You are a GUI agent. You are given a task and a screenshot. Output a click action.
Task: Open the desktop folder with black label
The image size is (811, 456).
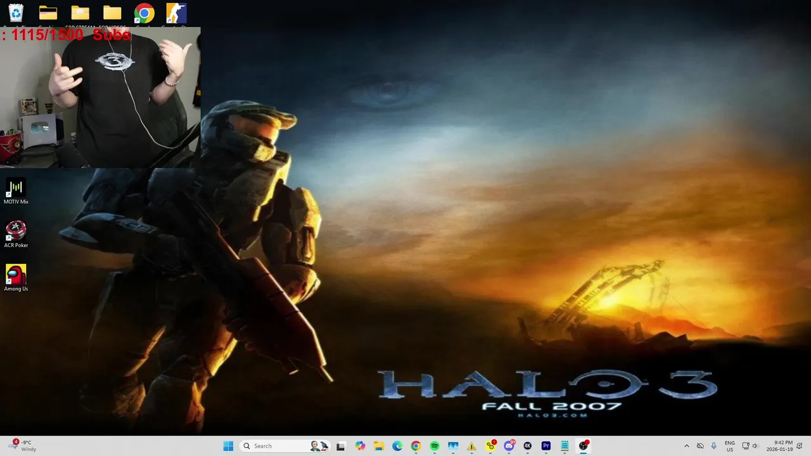pos(48,13)
